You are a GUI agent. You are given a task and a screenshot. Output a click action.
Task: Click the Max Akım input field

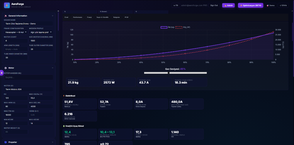16,106
